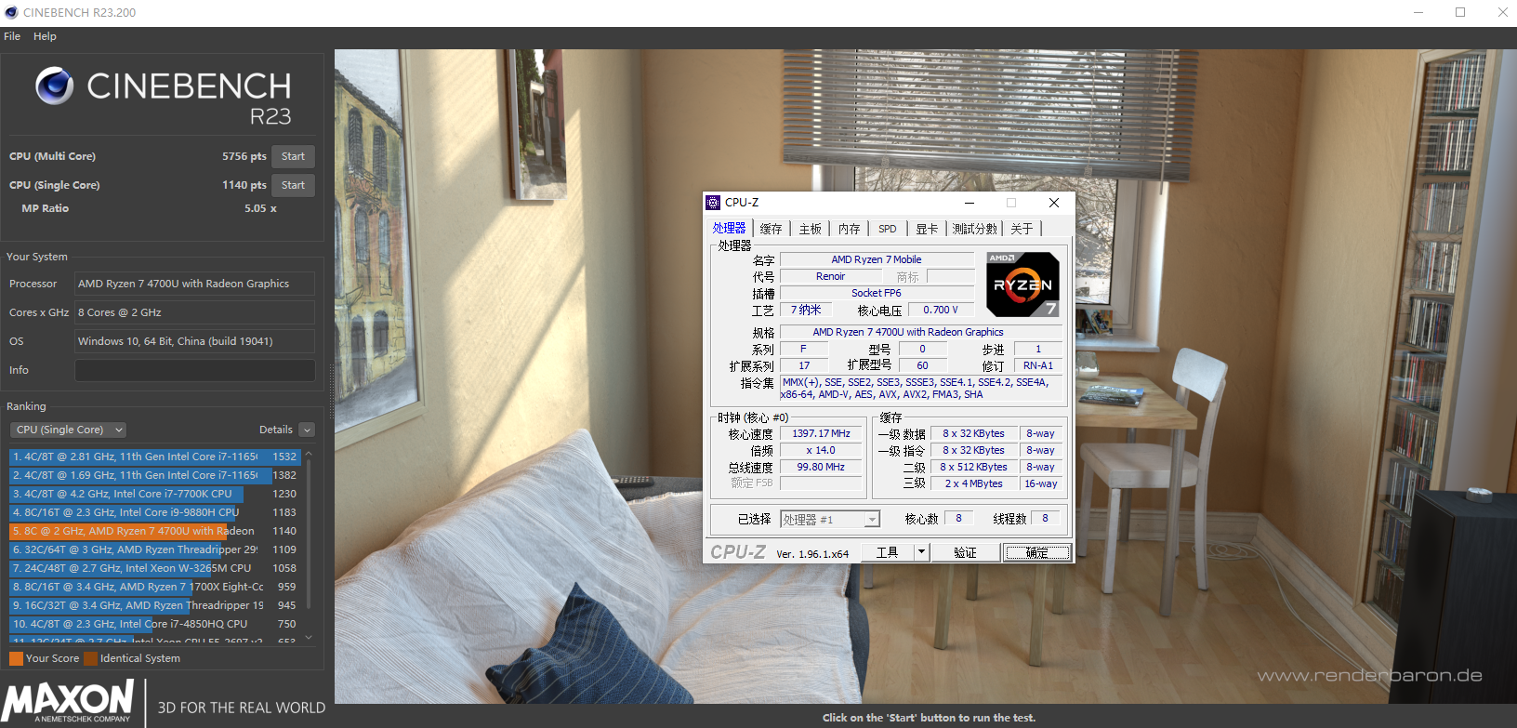
Task: Select ranking row 6 Threadripper 32C/64T
Action: point(153,549)
